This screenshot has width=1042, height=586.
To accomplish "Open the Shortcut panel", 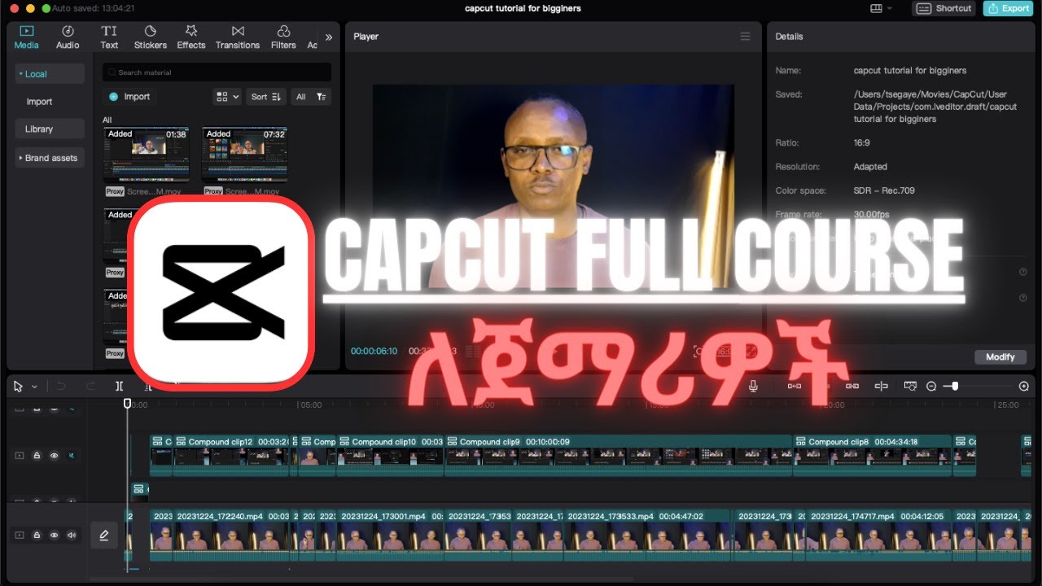I will click(944, 8).
